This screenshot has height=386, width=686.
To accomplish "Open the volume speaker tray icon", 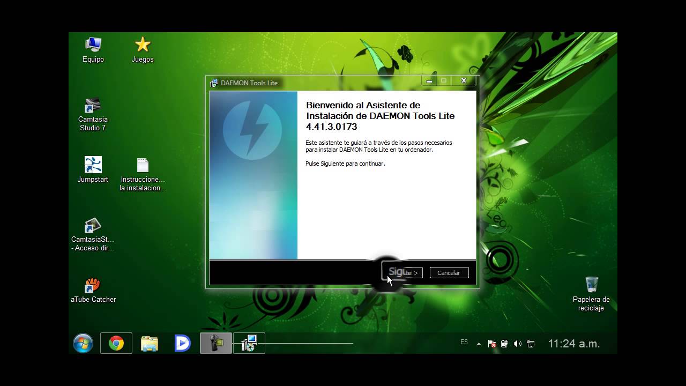I will [x=517, y=344].
